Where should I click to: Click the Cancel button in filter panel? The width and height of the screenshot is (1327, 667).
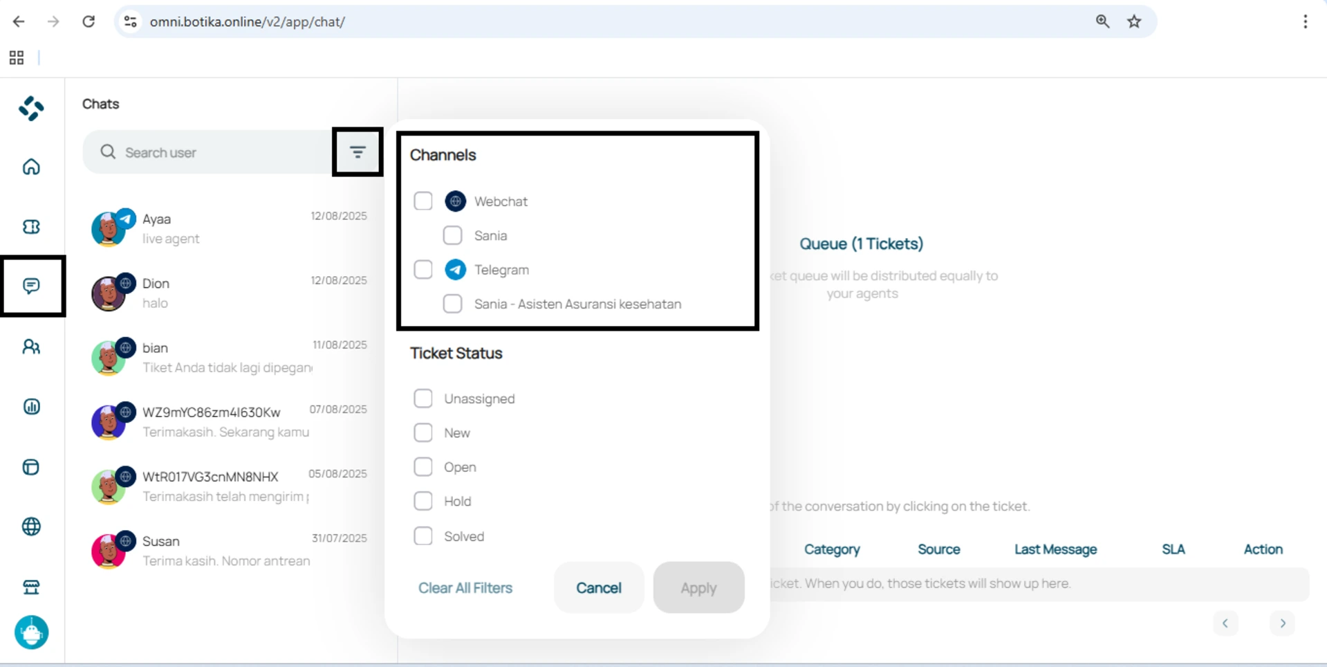click(599, 587)
